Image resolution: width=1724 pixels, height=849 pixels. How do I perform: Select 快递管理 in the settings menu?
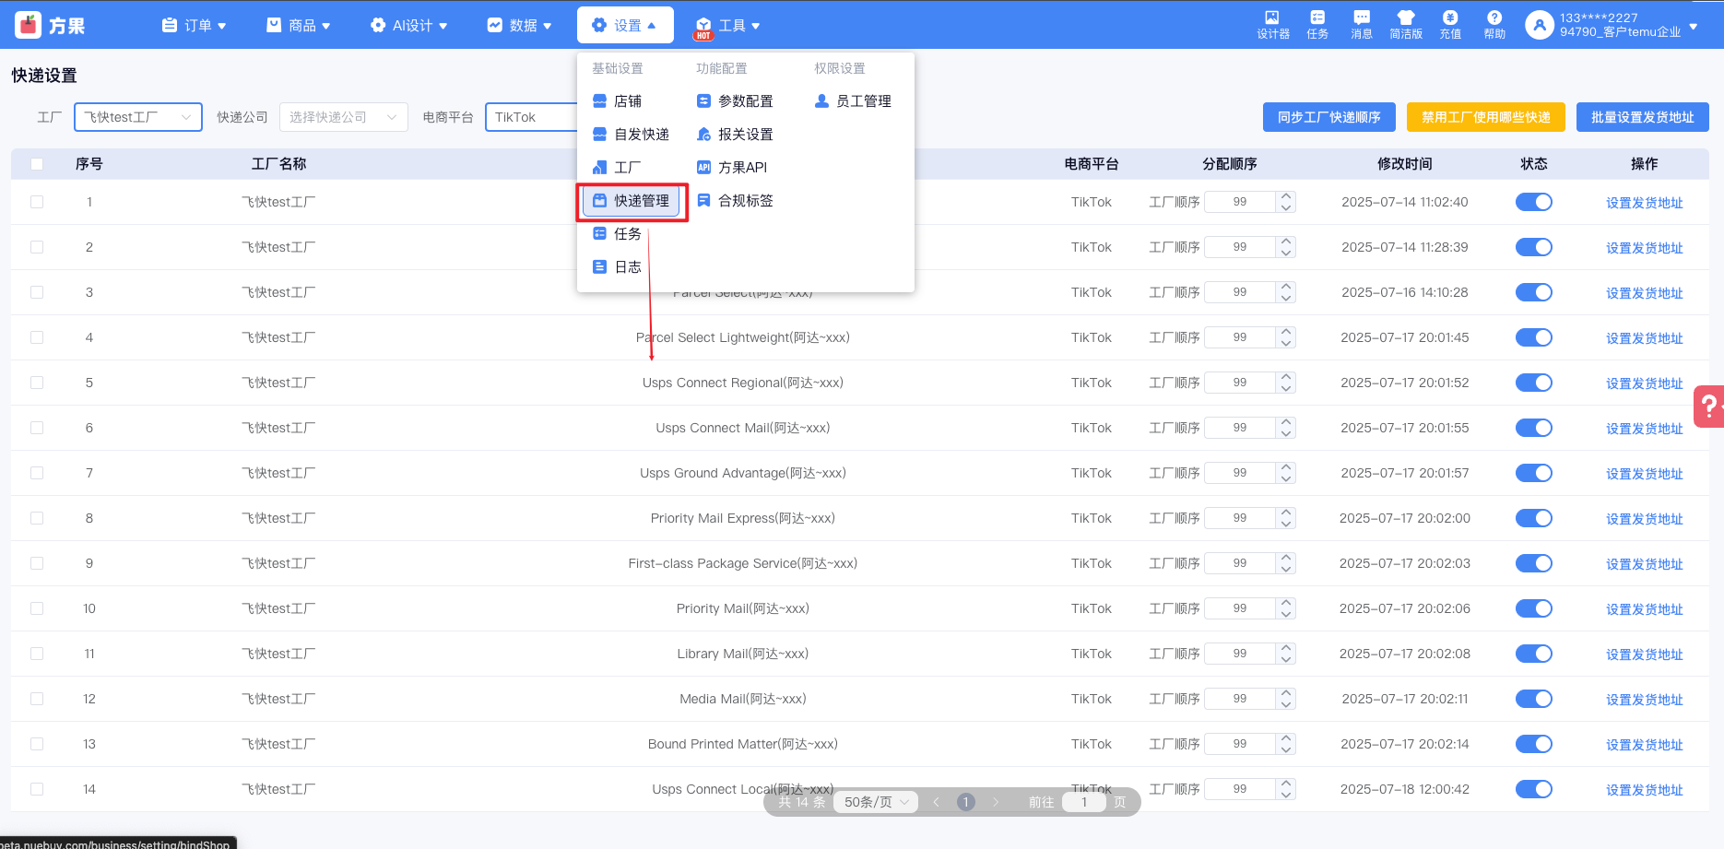coord(632,201)
